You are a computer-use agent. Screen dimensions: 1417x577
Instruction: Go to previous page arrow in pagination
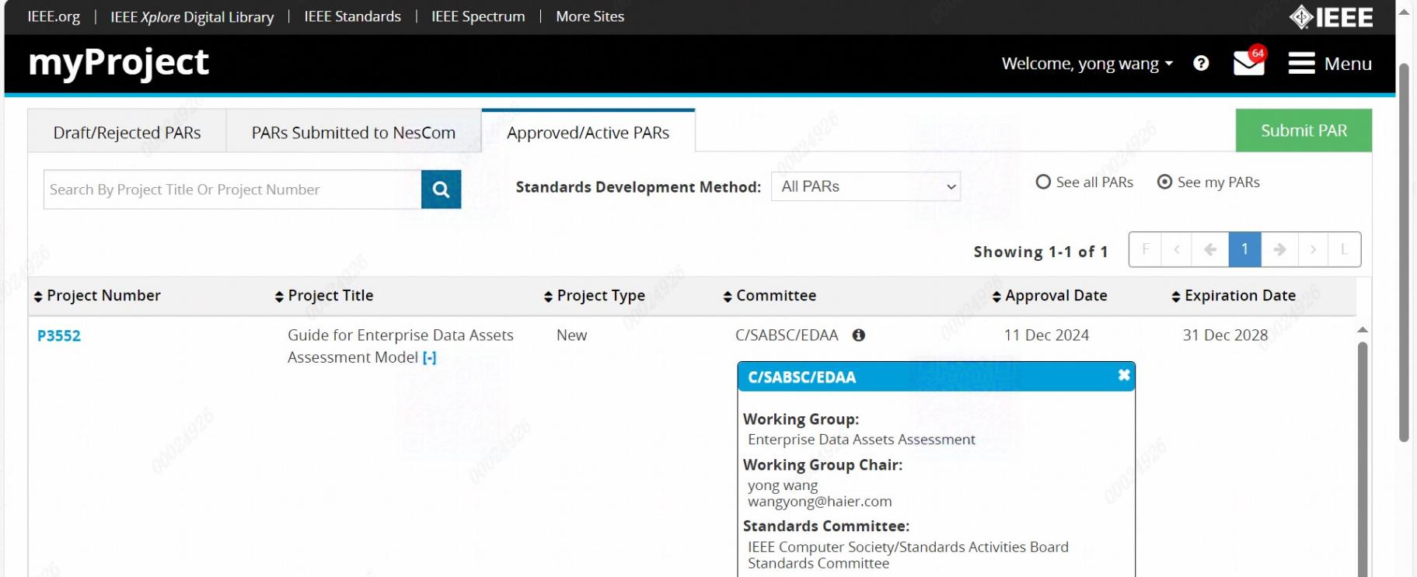(x=1209, y=249)
